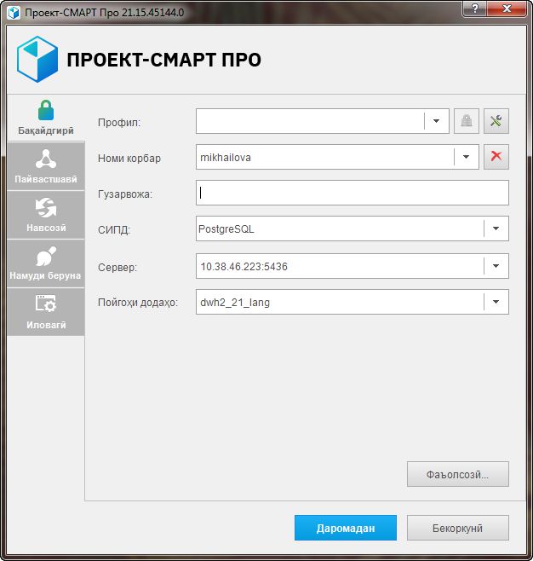This screenshot has width=533, height=561.
Task: Expand the Сервер address dropdown
Action: (x=496, y=266)
